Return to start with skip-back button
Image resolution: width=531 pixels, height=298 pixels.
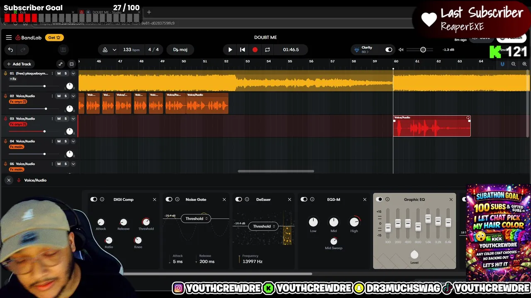[x=243, y=50]
